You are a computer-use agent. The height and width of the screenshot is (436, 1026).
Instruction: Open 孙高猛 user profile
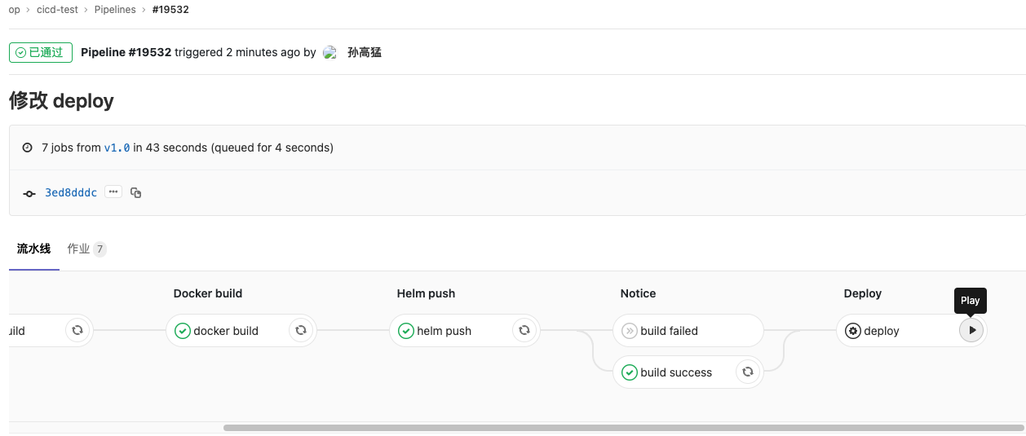364,52
